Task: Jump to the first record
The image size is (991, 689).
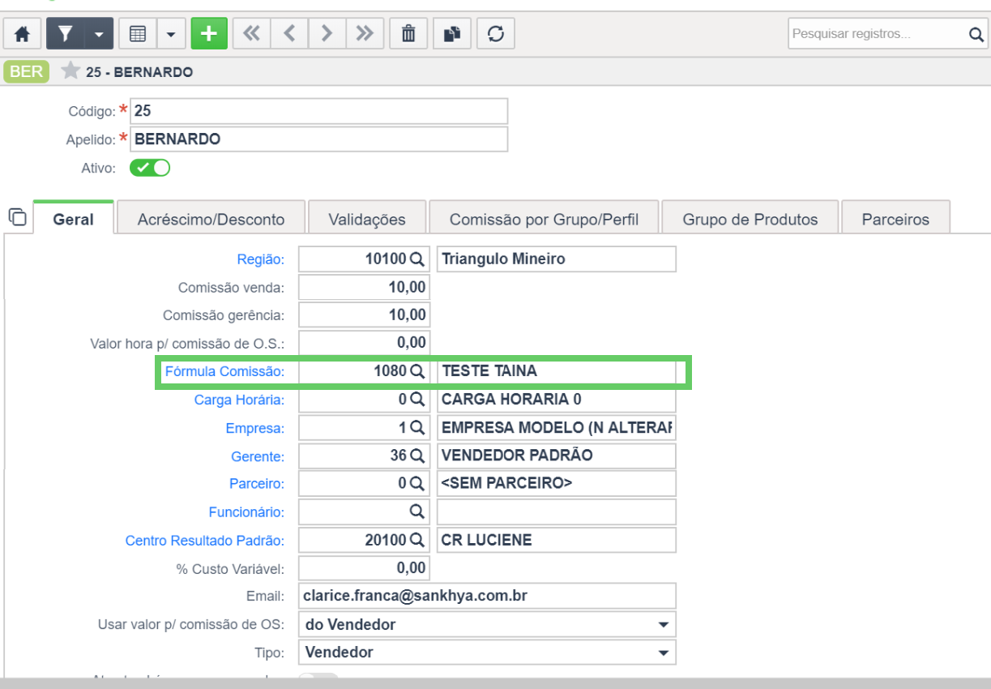Action: tap(252, 34)
